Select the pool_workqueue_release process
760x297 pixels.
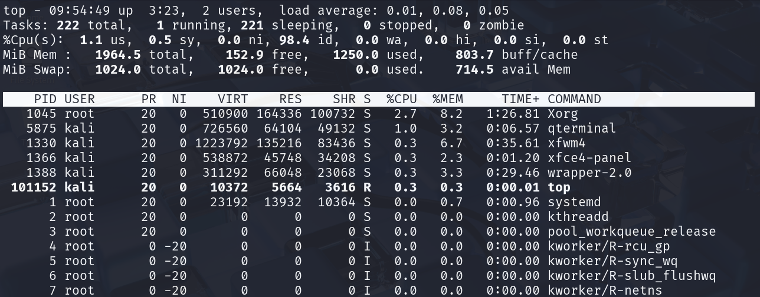click(x=631, y=232)
